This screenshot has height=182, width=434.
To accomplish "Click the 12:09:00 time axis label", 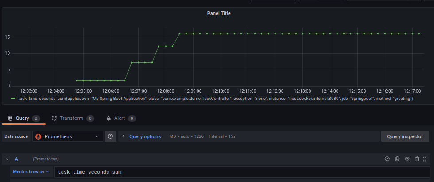I will (x=193, y=91).
